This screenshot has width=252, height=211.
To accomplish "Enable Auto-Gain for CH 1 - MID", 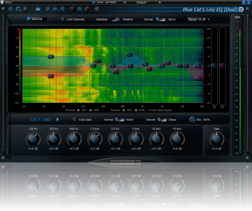I will click(75, 120).
